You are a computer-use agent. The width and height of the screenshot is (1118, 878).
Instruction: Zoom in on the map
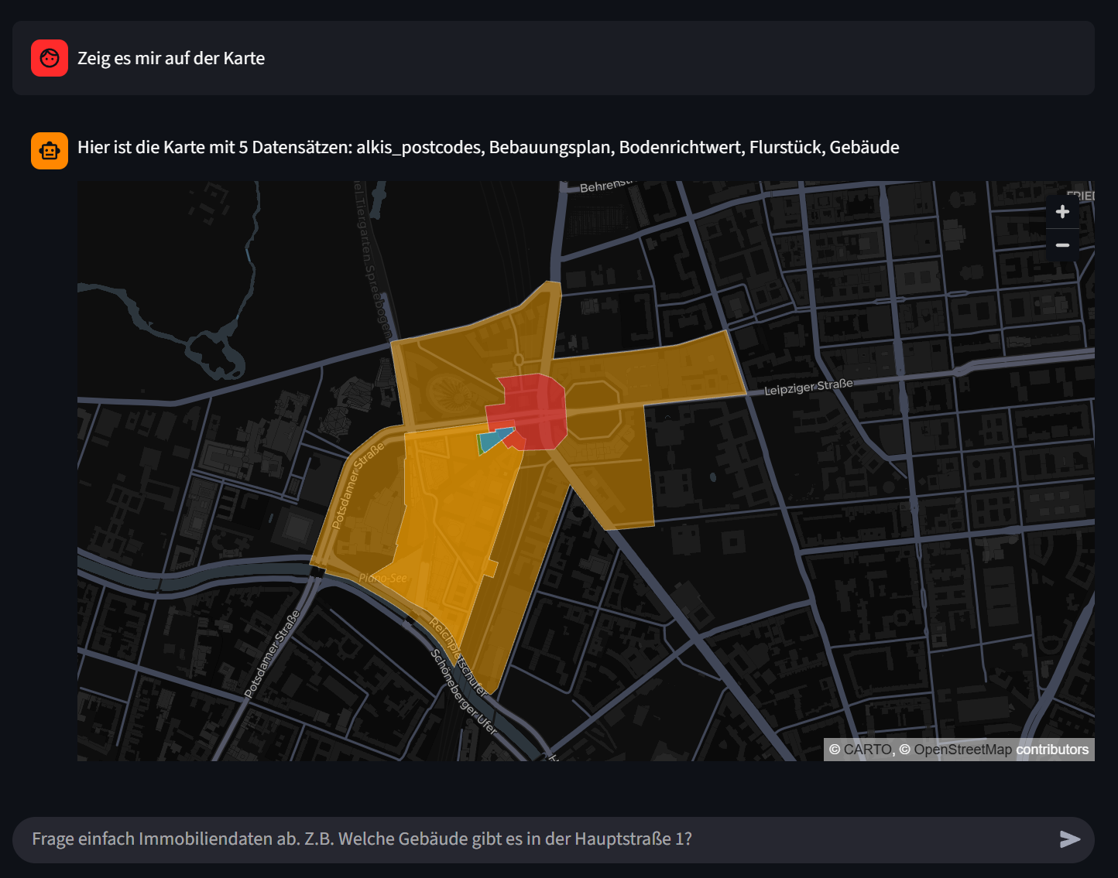pyautogui.click(x=1062, y=212)
